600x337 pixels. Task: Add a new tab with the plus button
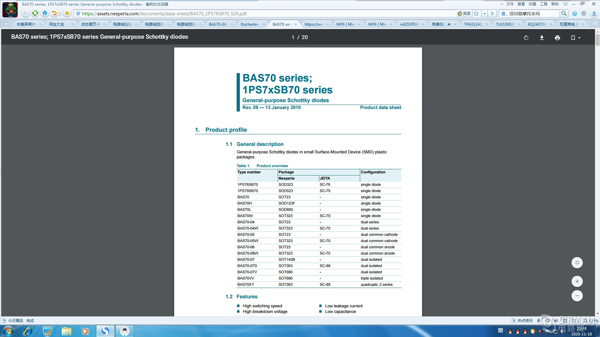(595, 24)
